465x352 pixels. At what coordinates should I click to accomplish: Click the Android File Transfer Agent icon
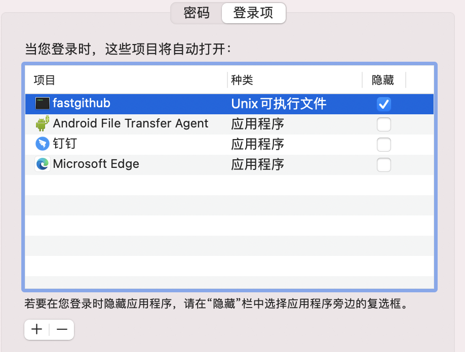pyautogui.click(x=43, y=124)
